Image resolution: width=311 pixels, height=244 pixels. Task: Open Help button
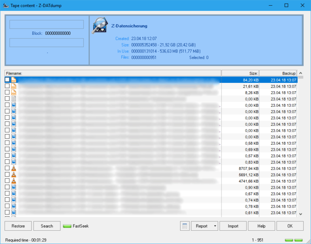point(262,226)
